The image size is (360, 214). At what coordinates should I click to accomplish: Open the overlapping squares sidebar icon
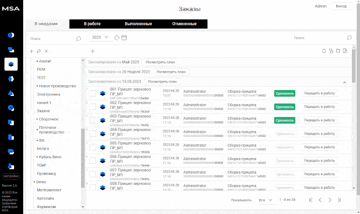tap(11, 50)
